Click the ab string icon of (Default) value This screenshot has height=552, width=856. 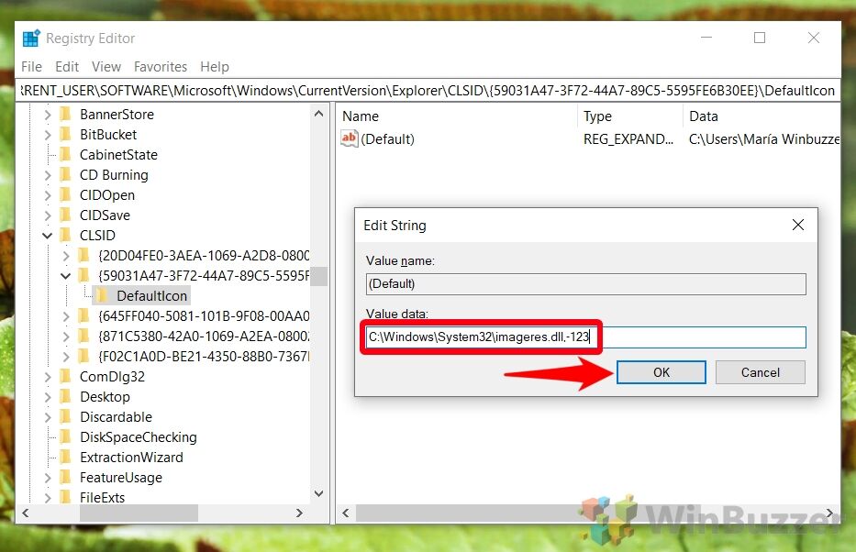point(349,138)
